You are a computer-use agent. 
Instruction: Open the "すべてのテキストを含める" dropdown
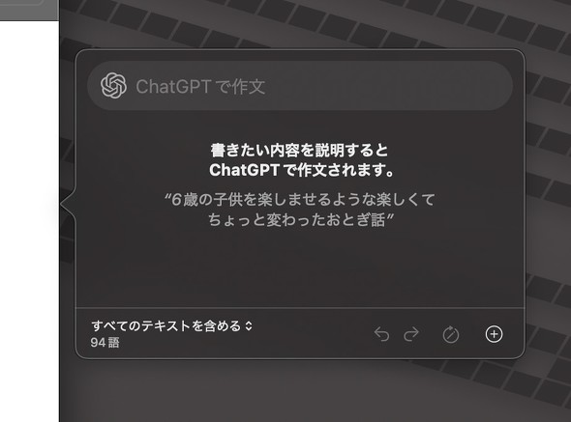[171, 325]
